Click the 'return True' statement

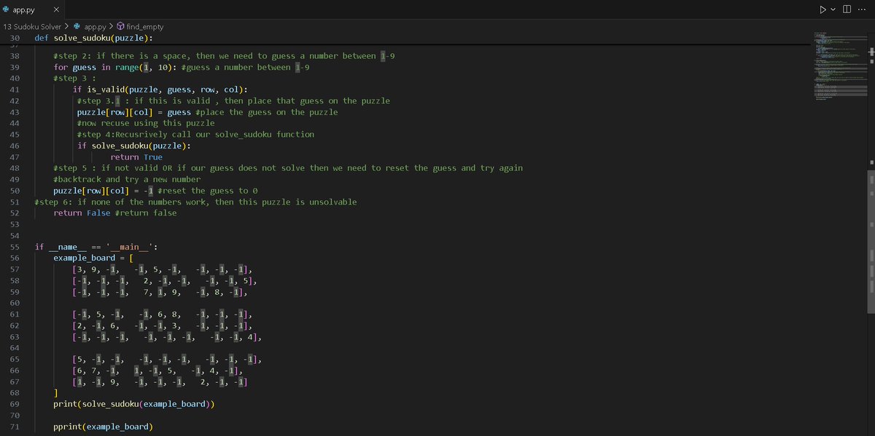tap(136, 157)
